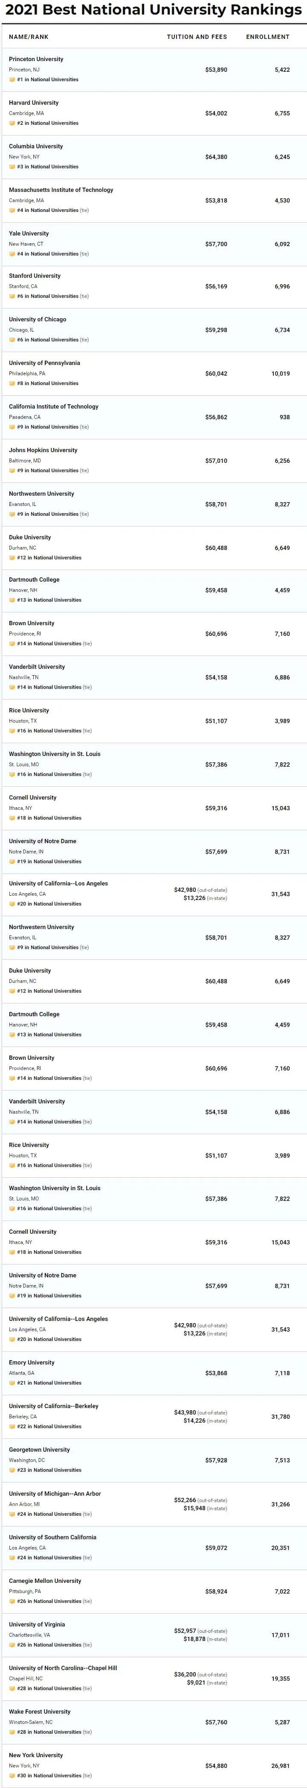The image size is (307, 1788).
Task: Open the Johns Hopkins University link
Action: point(43,450)
